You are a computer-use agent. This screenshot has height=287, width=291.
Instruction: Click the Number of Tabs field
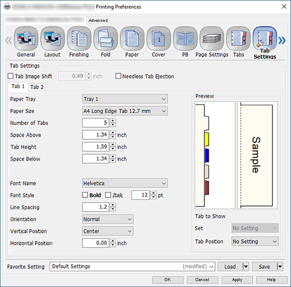[x=96, y=123]
